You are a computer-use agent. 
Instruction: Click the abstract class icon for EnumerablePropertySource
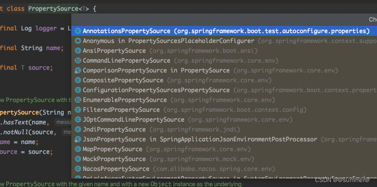[x=78, y=100]
